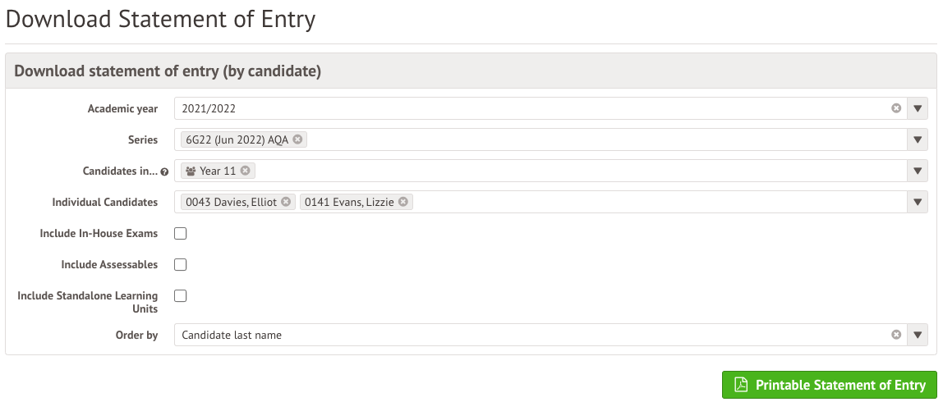Click Printable Statement of Entry button
This screenshot has height=402, width=943.
click(828, 385)
